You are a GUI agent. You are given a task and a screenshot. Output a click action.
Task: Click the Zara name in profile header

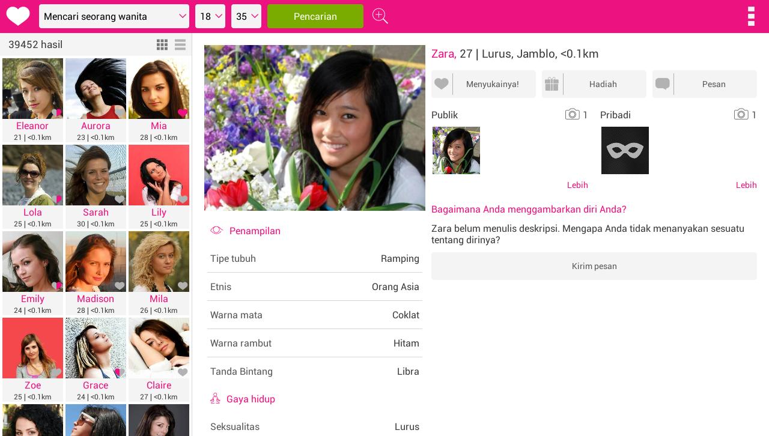(x=444, y=53)
